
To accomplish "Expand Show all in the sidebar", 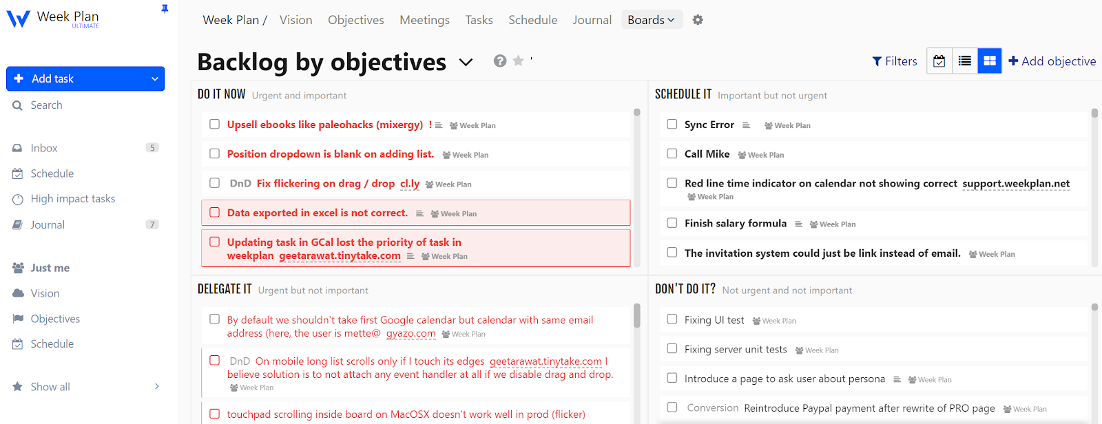I will point(156,387).
